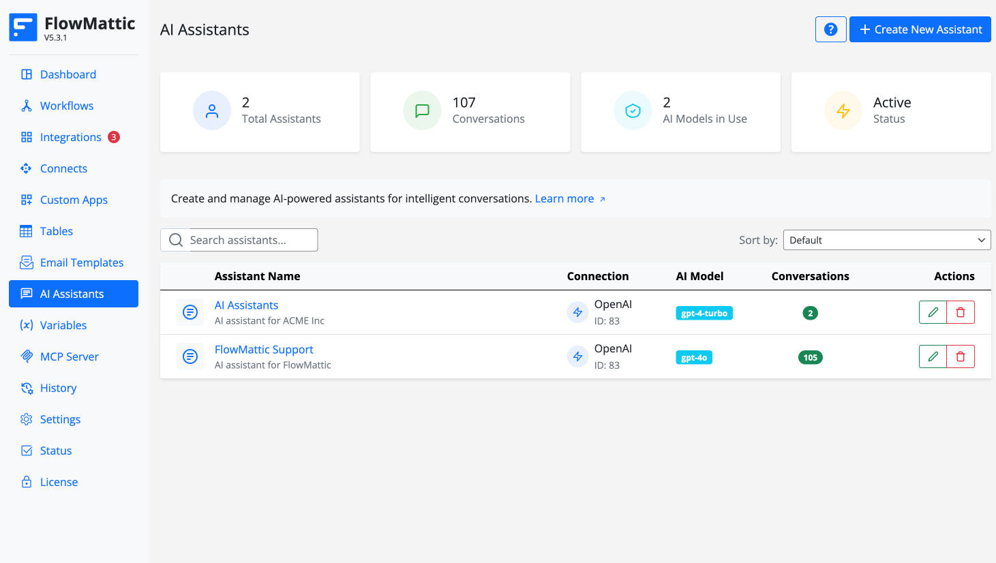
Task: Open the MCP Server sidebar item
Action: [69, 356]
